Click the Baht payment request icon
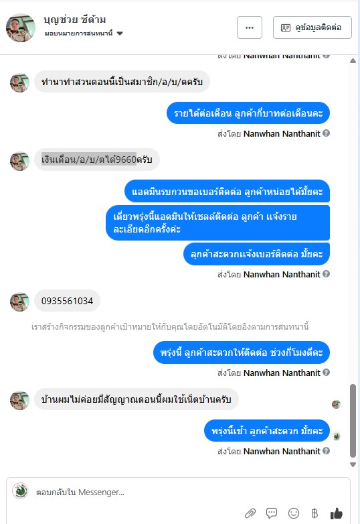This screenshot has width=360, height=524. point(314,513)
